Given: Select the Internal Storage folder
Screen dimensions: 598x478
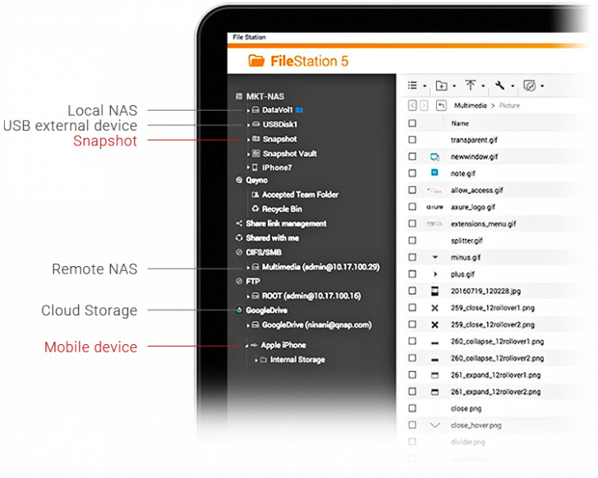Looking at the screenshot, I should tap(297, 360).
